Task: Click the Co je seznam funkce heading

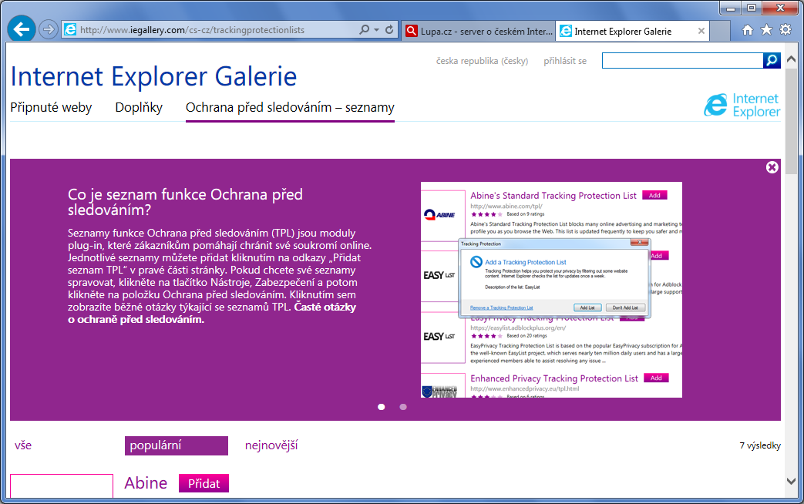Action: coord(186,202)
